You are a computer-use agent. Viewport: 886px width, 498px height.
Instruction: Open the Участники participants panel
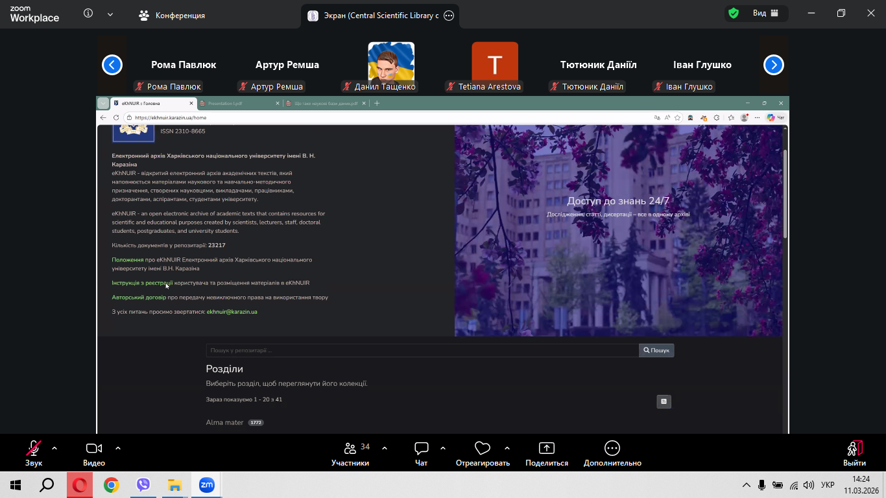(350, 449)
